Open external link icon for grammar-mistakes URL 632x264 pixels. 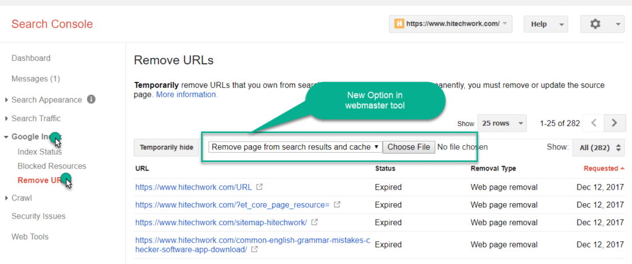pyautogui.click(x=254, y=249)
